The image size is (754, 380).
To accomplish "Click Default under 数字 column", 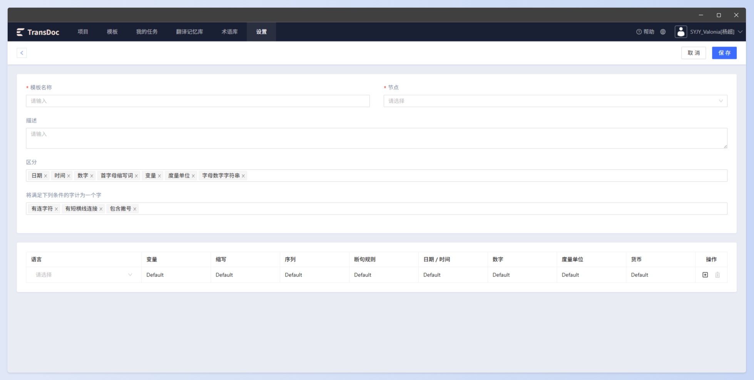I will point(501,275).
